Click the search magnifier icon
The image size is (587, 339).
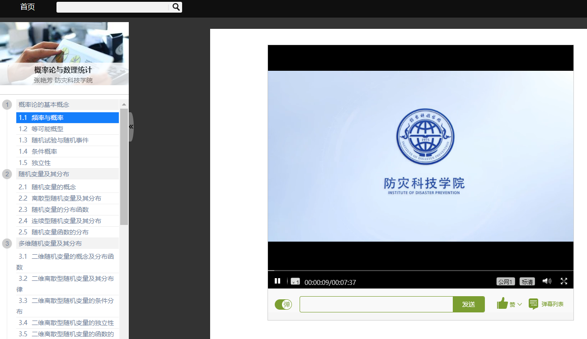(176, 7)
